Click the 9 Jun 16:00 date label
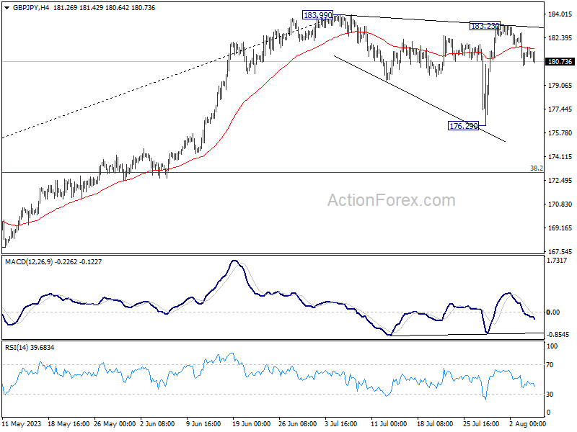 203,424
